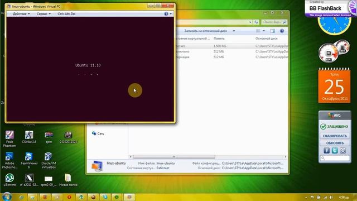The width and height of the screenshot is (357, 201).
Task: Select the epm desktop icon
Action: [x=49, y=137]
